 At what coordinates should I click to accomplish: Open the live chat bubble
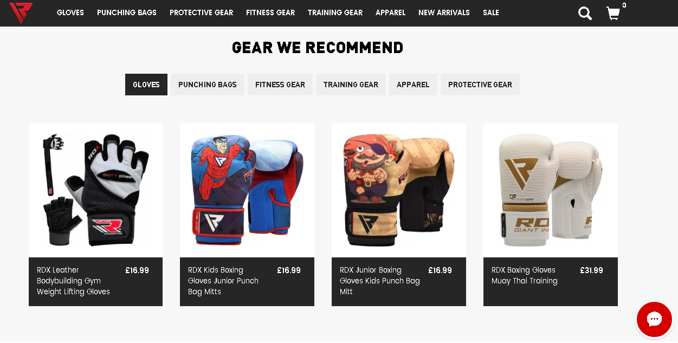[x=654, y=320]
